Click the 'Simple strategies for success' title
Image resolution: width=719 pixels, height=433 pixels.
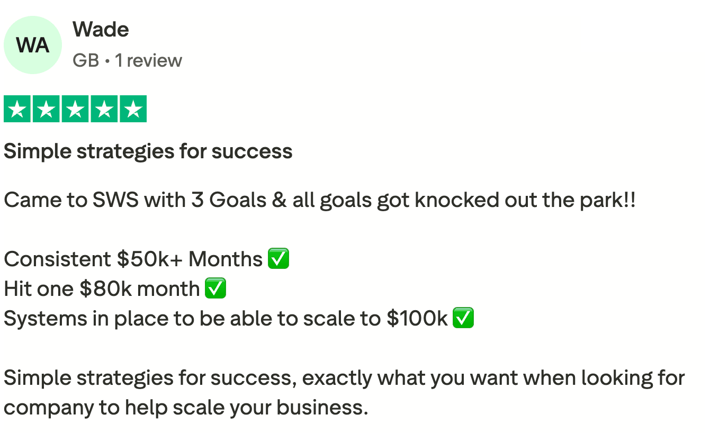pos(148,152)
